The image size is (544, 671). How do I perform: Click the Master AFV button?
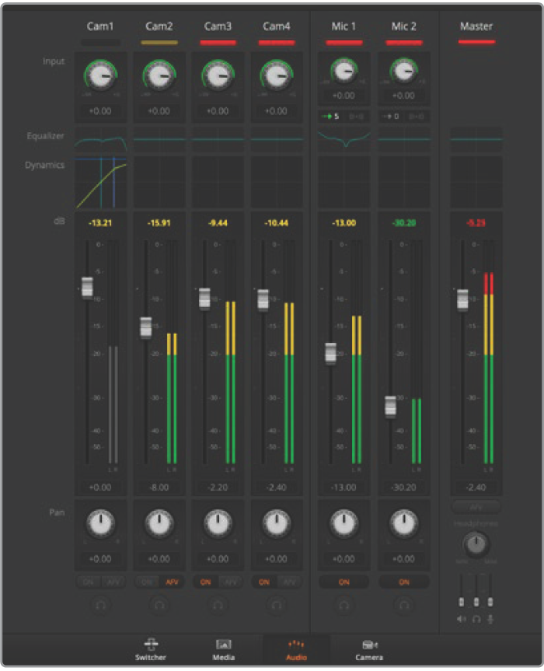point(476,507)
